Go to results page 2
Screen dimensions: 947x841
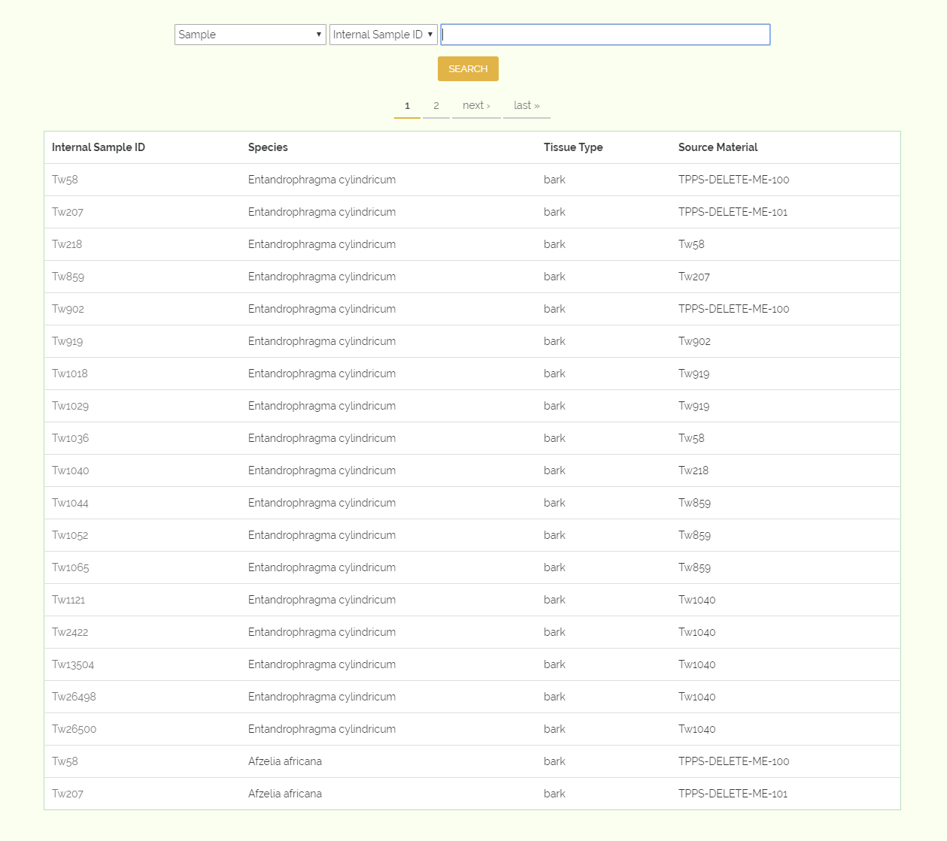436,106
